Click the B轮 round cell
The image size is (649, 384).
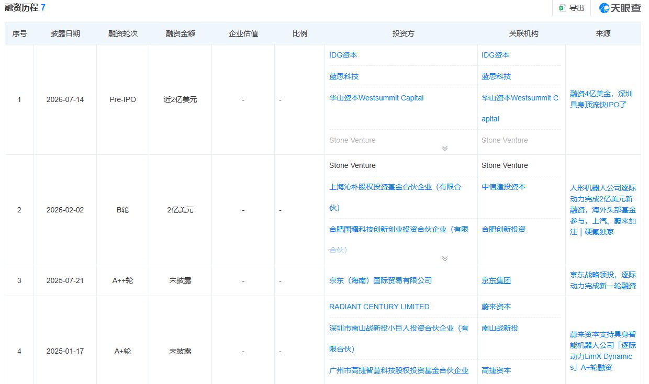coord(123,210)
